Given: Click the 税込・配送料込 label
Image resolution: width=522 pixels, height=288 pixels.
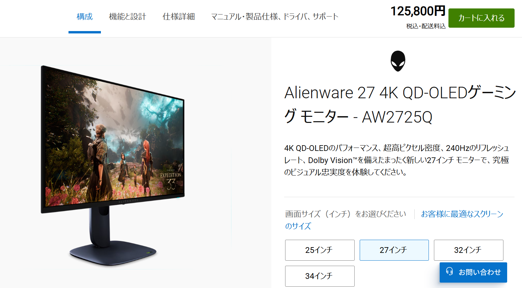Looking at the screenshot, I should [x=426, y=26].
